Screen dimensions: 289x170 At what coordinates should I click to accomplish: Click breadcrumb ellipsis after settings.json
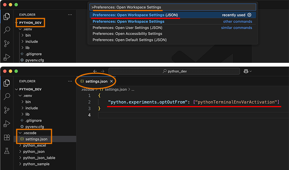tap(133, 90)
